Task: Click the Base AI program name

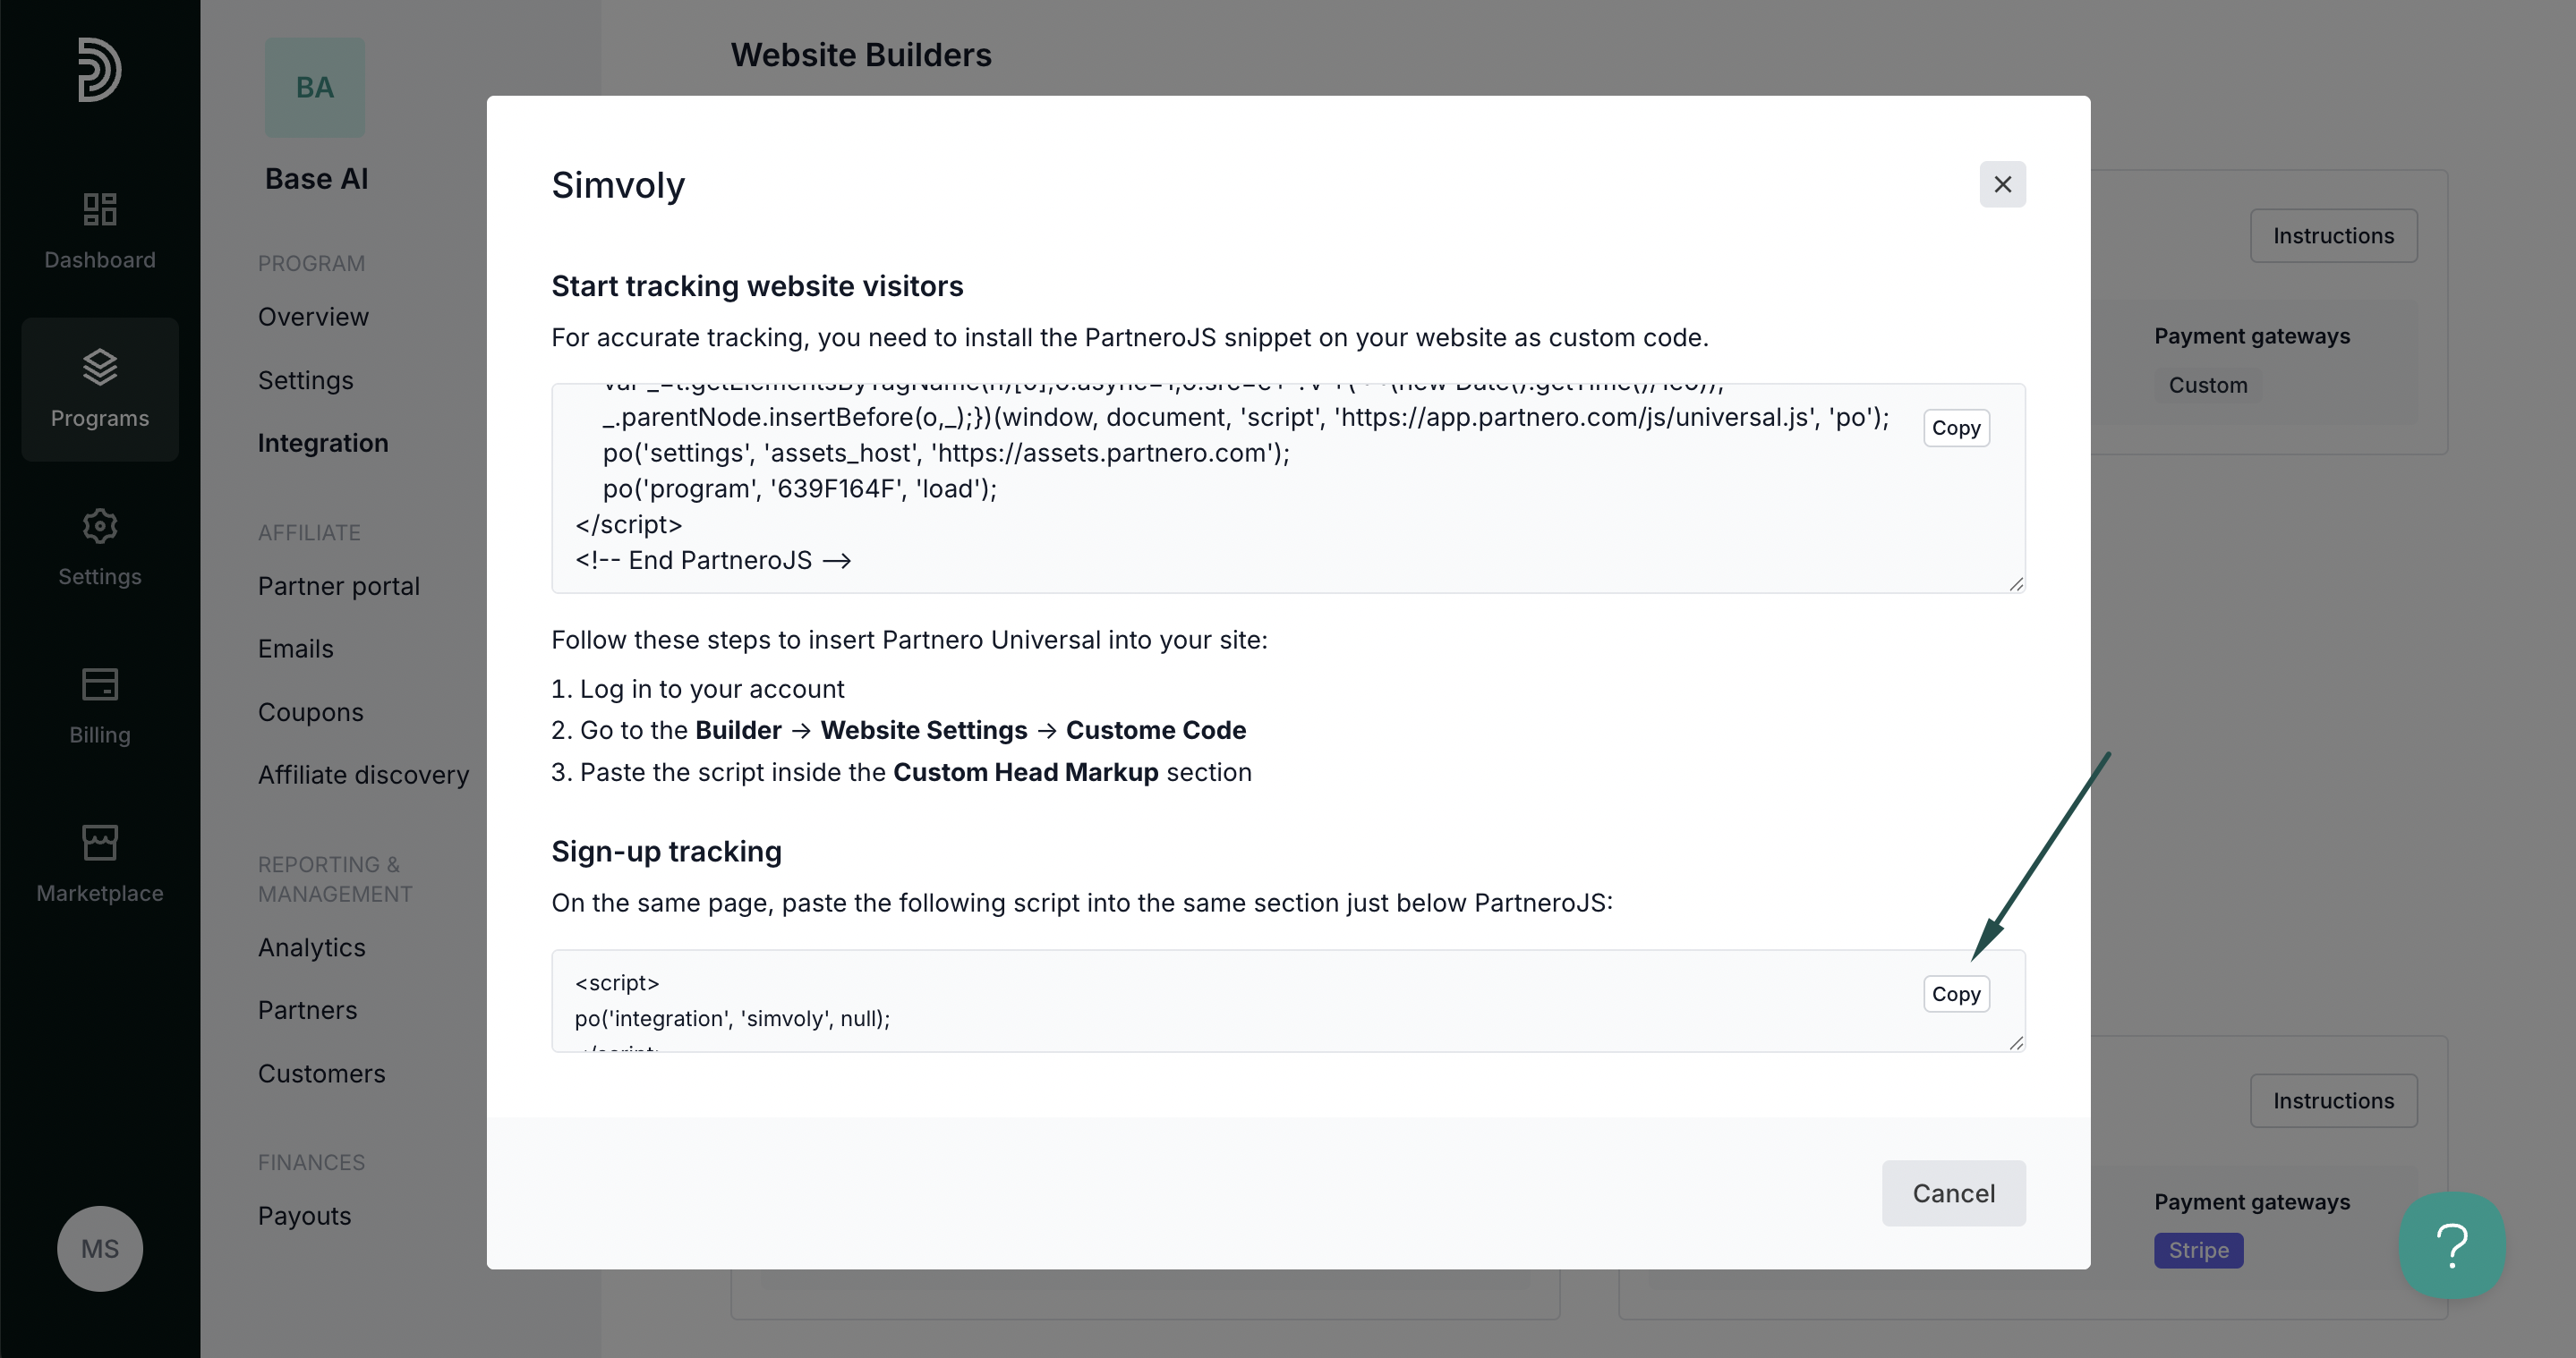Action: 316,178
